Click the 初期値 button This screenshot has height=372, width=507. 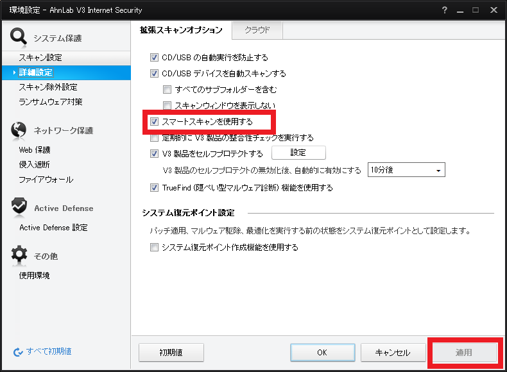[x=171, y=352]
